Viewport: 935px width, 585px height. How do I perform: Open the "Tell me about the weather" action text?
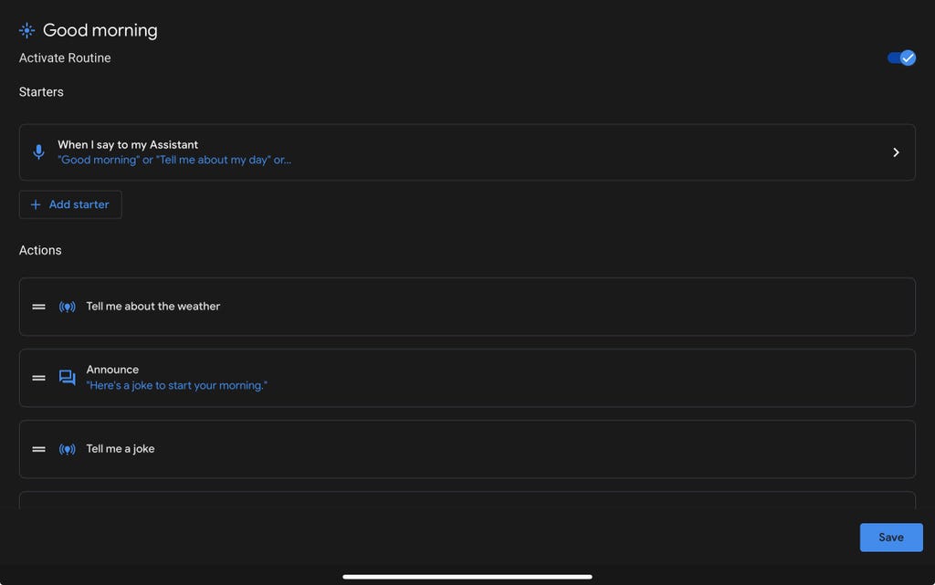pos(152,307)
